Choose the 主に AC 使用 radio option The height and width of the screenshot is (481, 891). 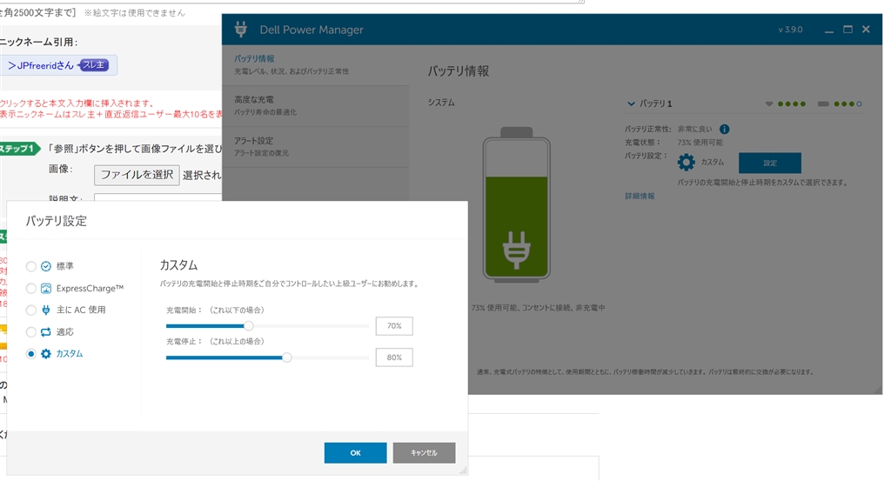point(30,310)
